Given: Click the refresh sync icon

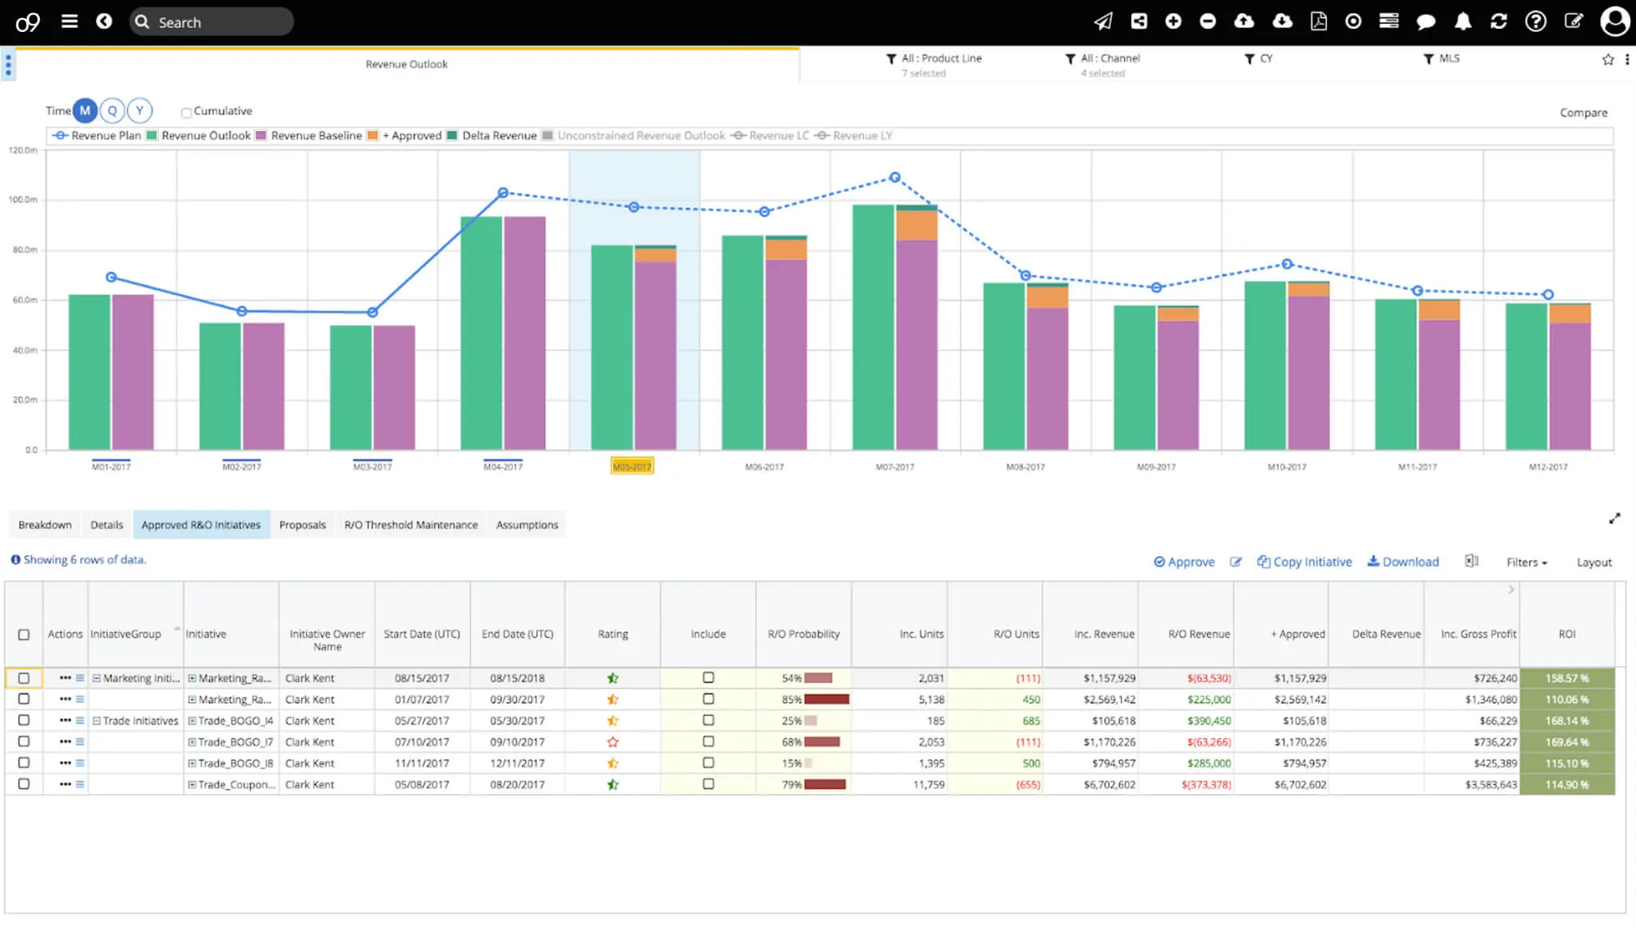Looking at the screenshot, I should point(1499,22).
